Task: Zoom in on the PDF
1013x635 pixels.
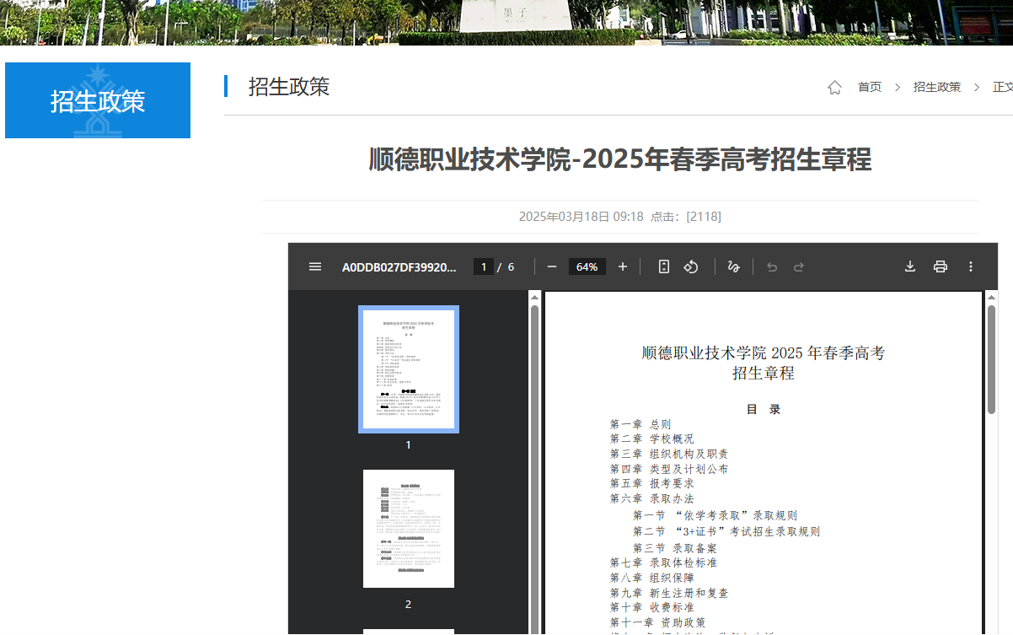Action: [x=622, y=266]
